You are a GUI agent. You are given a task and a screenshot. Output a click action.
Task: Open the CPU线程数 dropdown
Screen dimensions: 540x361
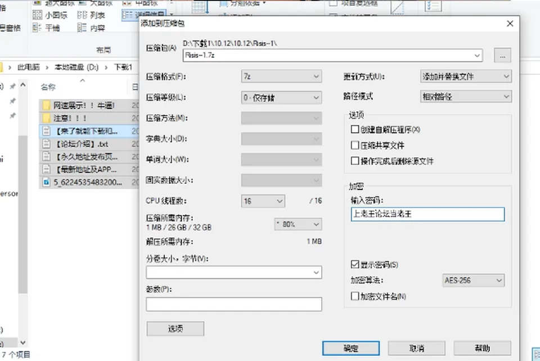(x=263, y=201)
